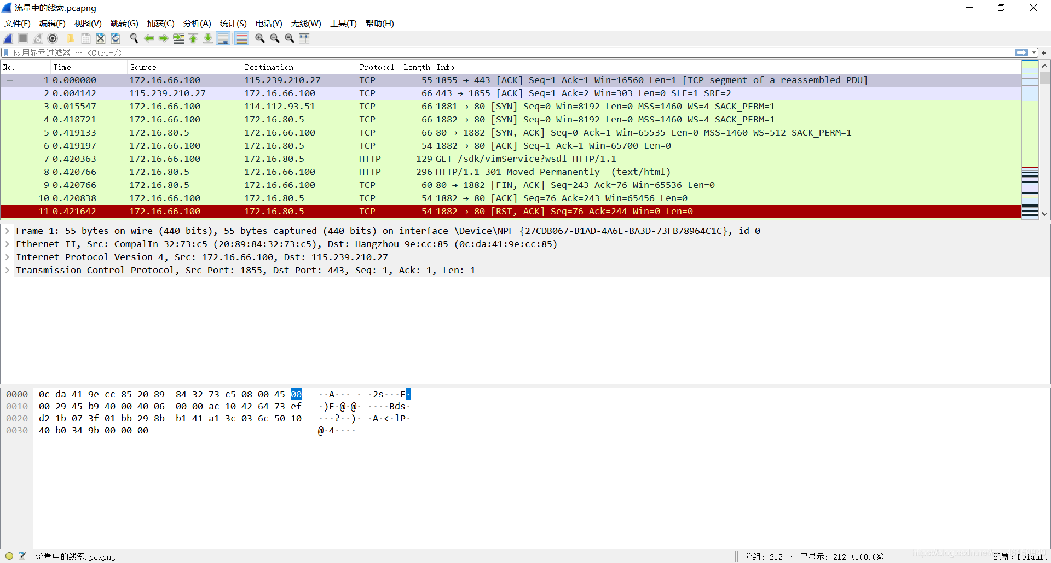Go forward with the green right arrow
The width and height of the screenshot is (1051, 563).
(x=163, y=38)
